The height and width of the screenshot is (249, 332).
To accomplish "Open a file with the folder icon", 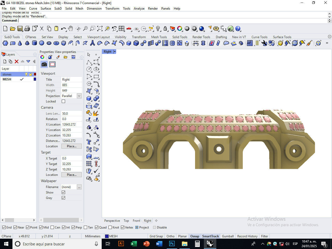I will point(12,29).
